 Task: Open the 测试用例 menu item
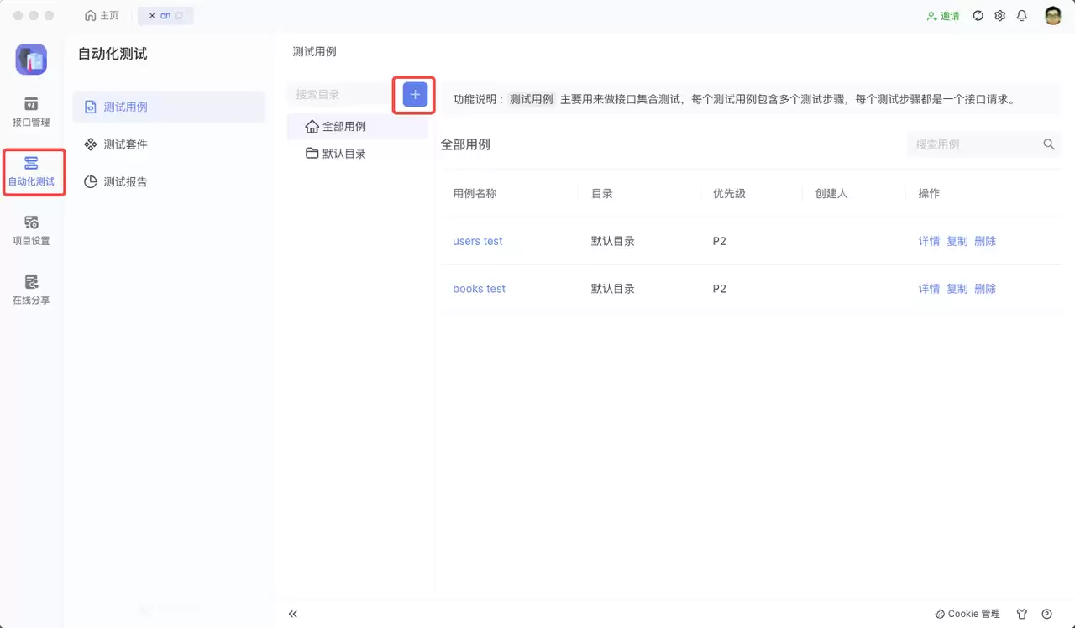click(168, 107)
